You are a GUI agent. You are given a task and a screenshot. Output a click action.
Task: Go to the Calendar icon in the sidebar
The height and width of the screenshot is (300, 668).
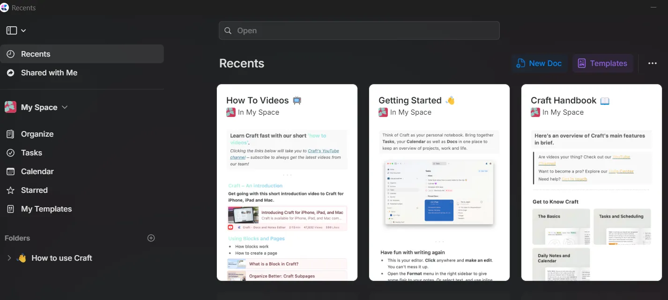pos(10,171)
